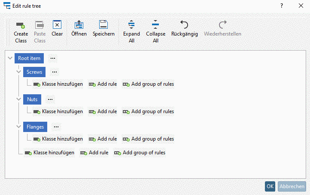Image resolution: width=310 pixels, height=195 pixels.
Task: Open the options menu beside Screws
Action: tap(55, 72)
